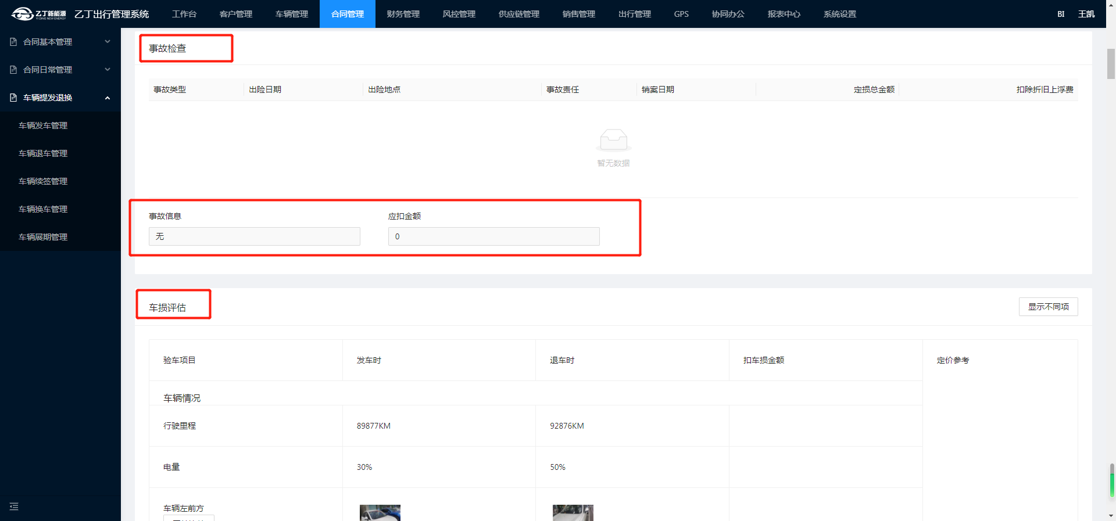Open the 风控管理 top menu
The height and width of the screenshot is (521, 1116).
[x=459, y=14]
